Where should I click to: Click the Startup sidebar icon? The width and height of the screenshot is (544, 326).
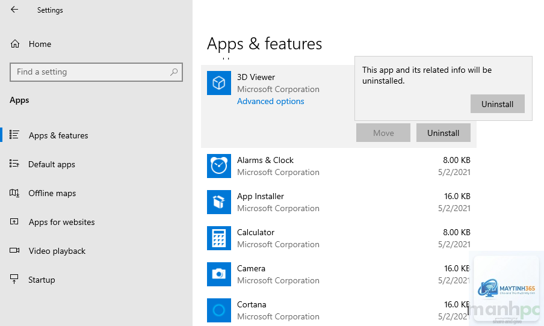pos(14,279)
